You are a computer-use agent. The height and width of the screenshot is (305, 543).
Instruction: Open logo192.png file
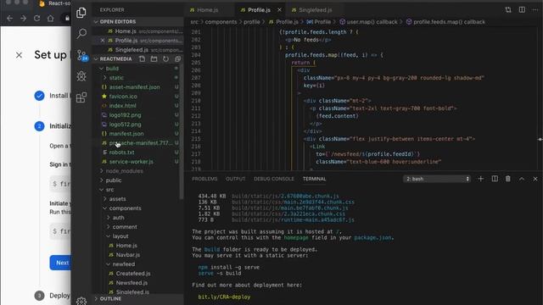(x=125, y=115)
